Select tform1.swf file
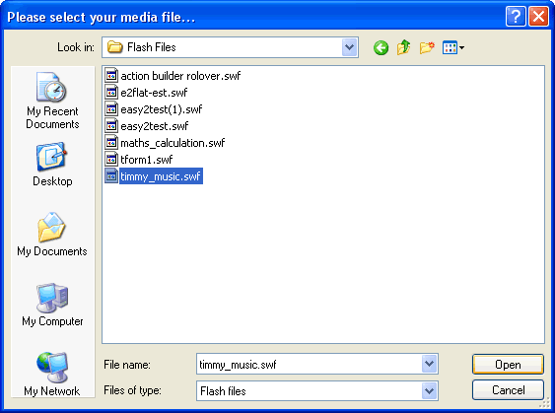The height and width of the screenshot is (413, 555). tap(139, 160)
